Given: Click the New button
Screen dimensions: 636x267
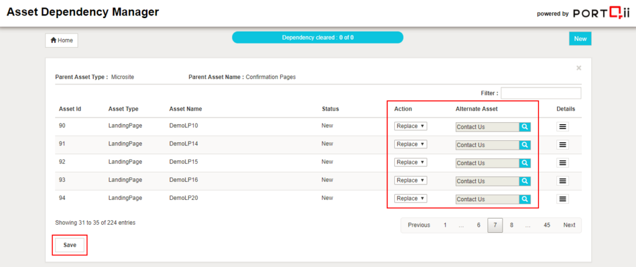Looking at the screenshot, I should pos(580,38).
